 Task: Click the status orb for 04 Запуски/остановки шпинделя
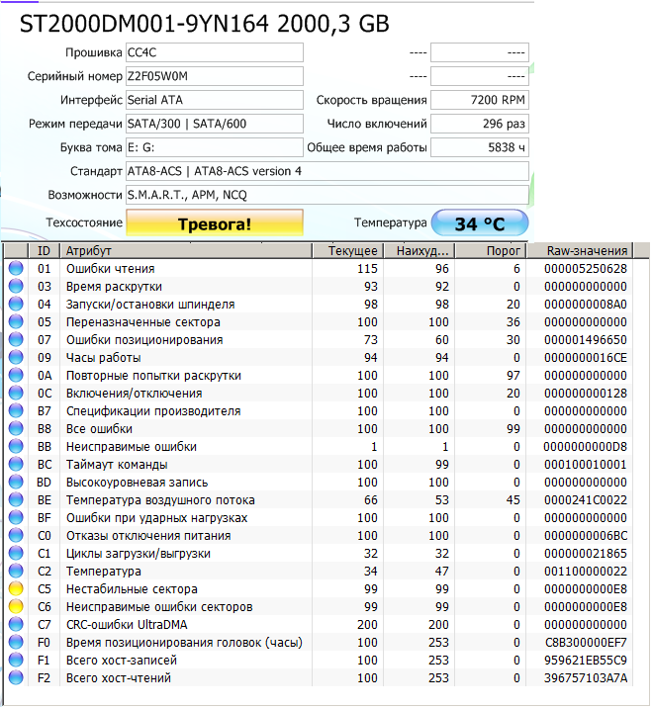[16, 305]
